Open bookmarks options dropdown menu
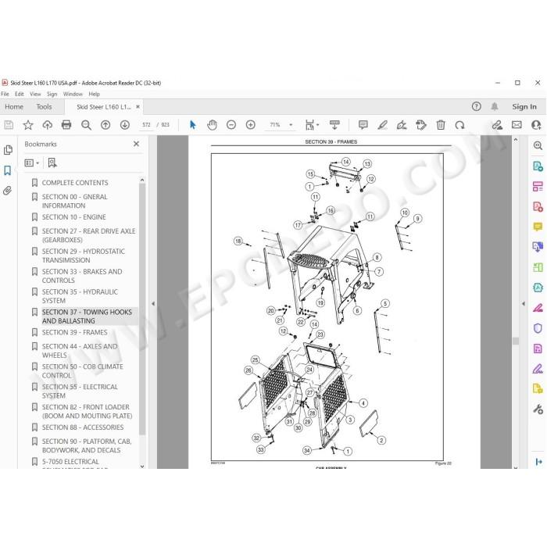This screenshot has width=547, height=547. [x=32, y=163]
